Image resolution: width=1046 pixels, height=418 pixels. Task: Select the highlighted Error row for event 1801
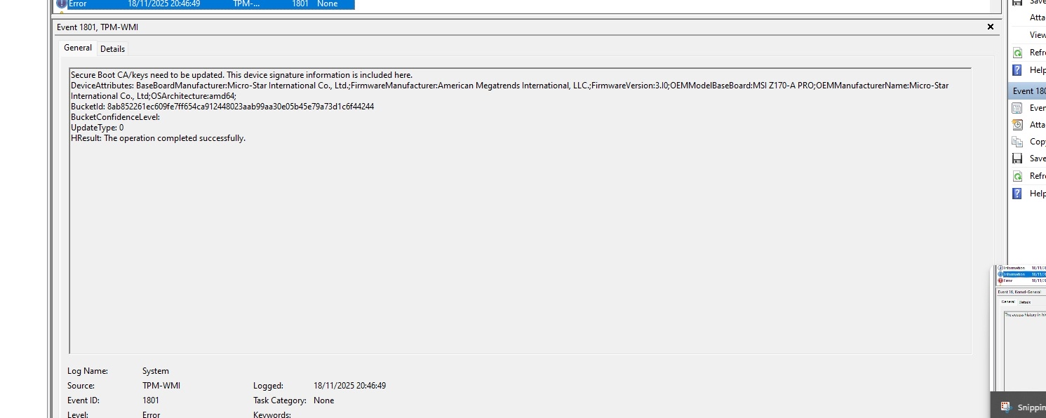[x=205, y=4]
